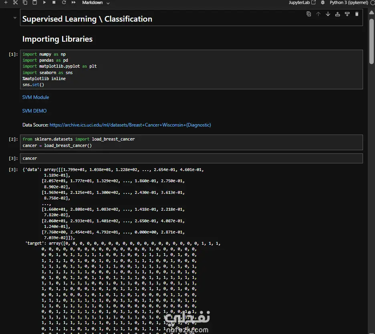Click into the load_breast_cancer code cell
The height and width of the screenshot is (334, 375).
[192, 142]
